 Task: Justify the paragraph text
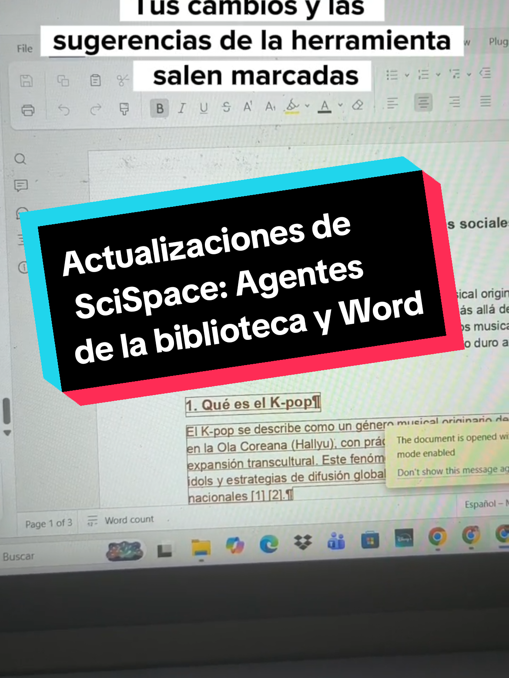click(486, 101)
